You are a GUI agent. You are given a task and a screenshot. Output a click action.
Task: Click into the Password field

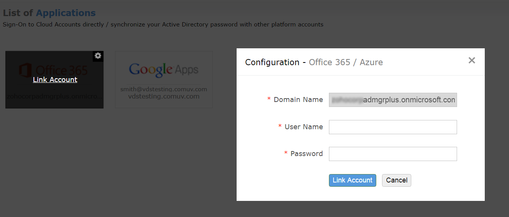tap(392, 154)
